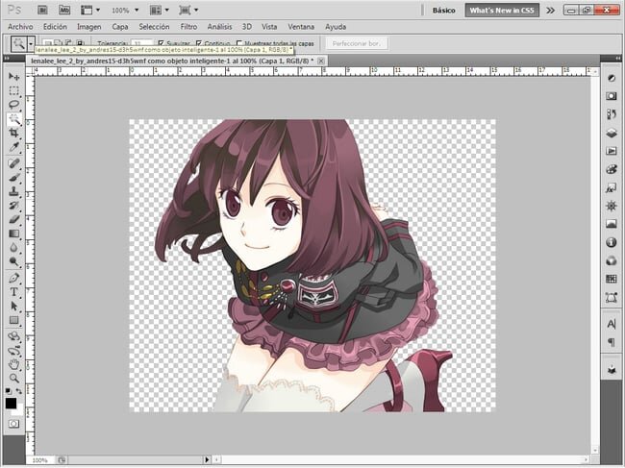
Task: Toggle the Suavizar checkbox
Action: click(161, 43)
